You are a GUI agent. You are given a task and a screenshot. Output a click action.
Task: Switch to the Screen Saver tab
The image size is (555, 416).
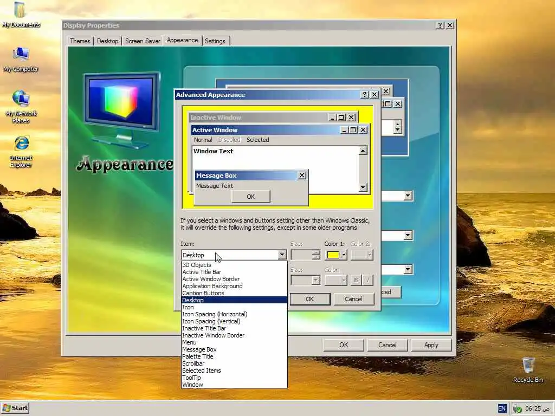143,41
